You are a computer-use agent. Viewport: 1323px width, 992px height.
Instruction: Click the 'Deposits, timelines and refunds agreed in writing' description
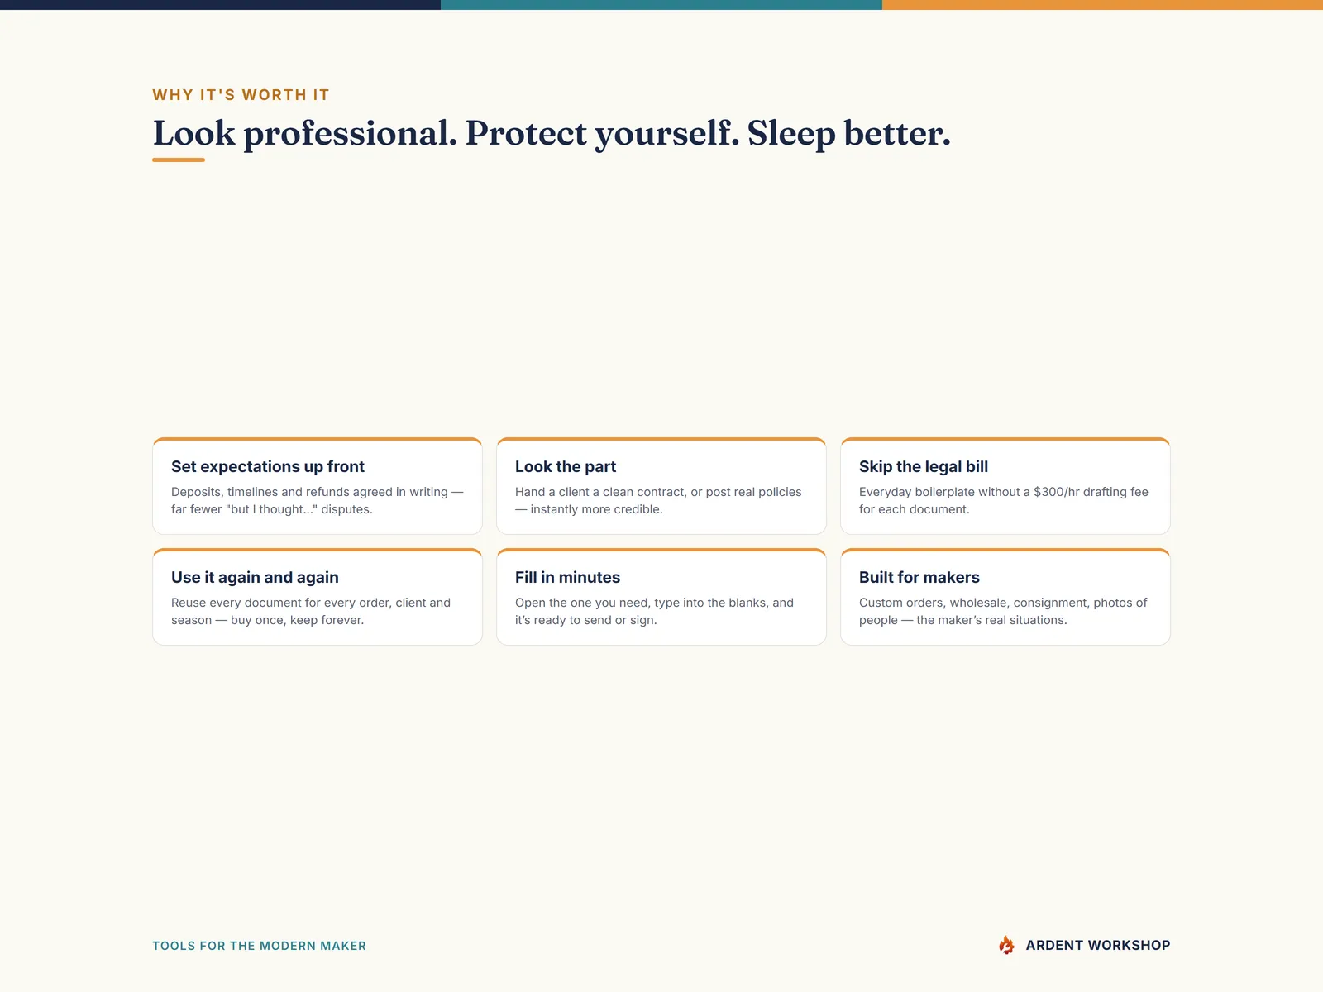[318, 500]
